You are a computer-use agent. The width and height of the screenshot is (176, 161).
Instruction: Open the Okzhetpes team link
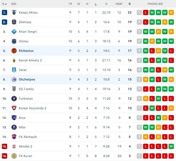(27, 79)
